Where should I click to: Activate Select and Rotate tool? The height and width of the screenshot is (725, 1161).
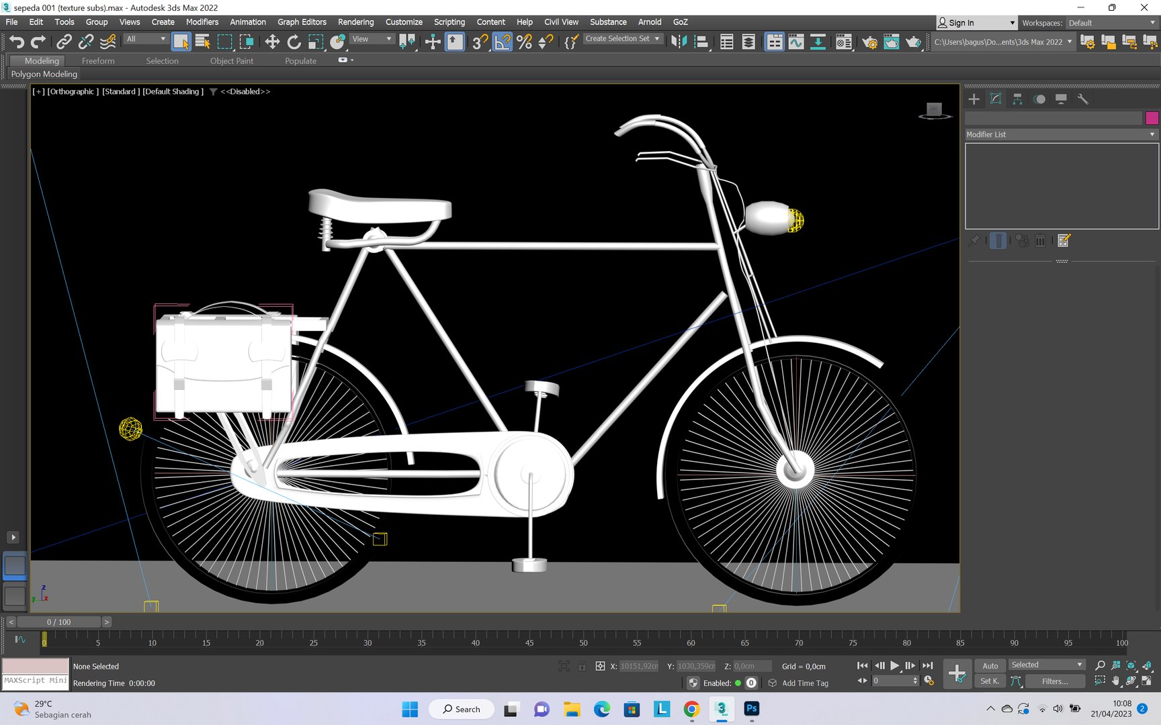(x=294, y=42)
